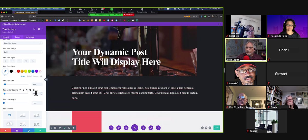The image size is (308, 140).
Task: Toggle italic font style
Action: (6, 61)
